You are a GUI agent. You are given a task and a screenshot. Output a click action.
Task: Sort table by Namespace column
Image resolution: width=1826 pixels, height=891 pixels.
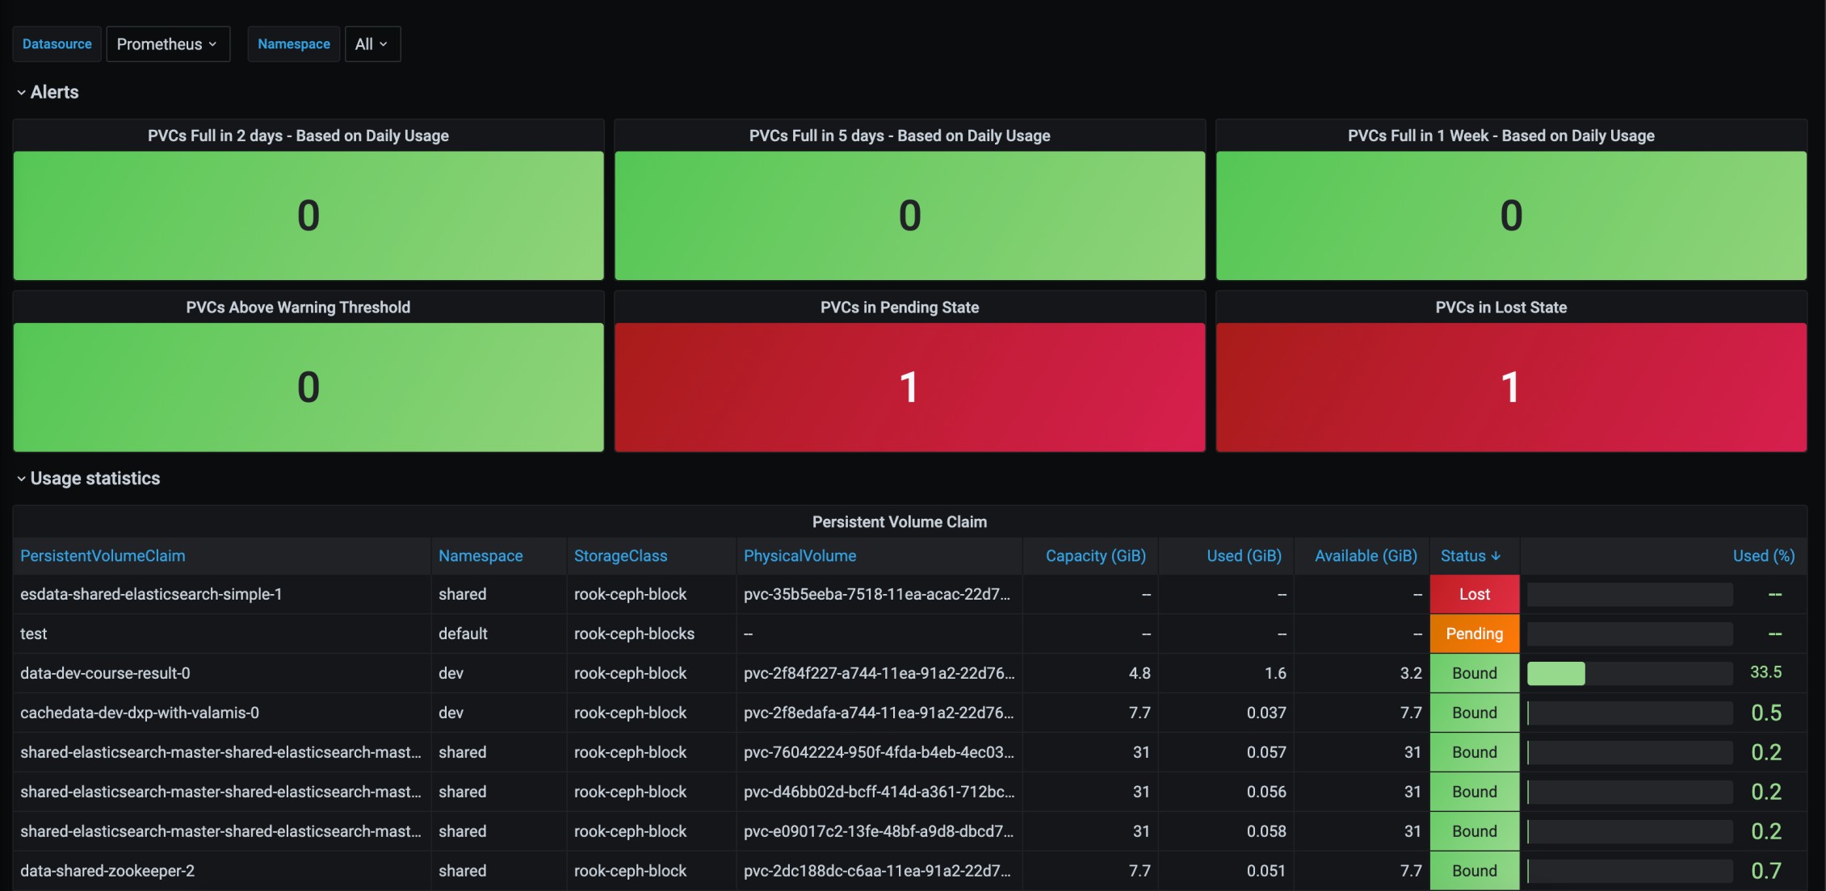481,556
